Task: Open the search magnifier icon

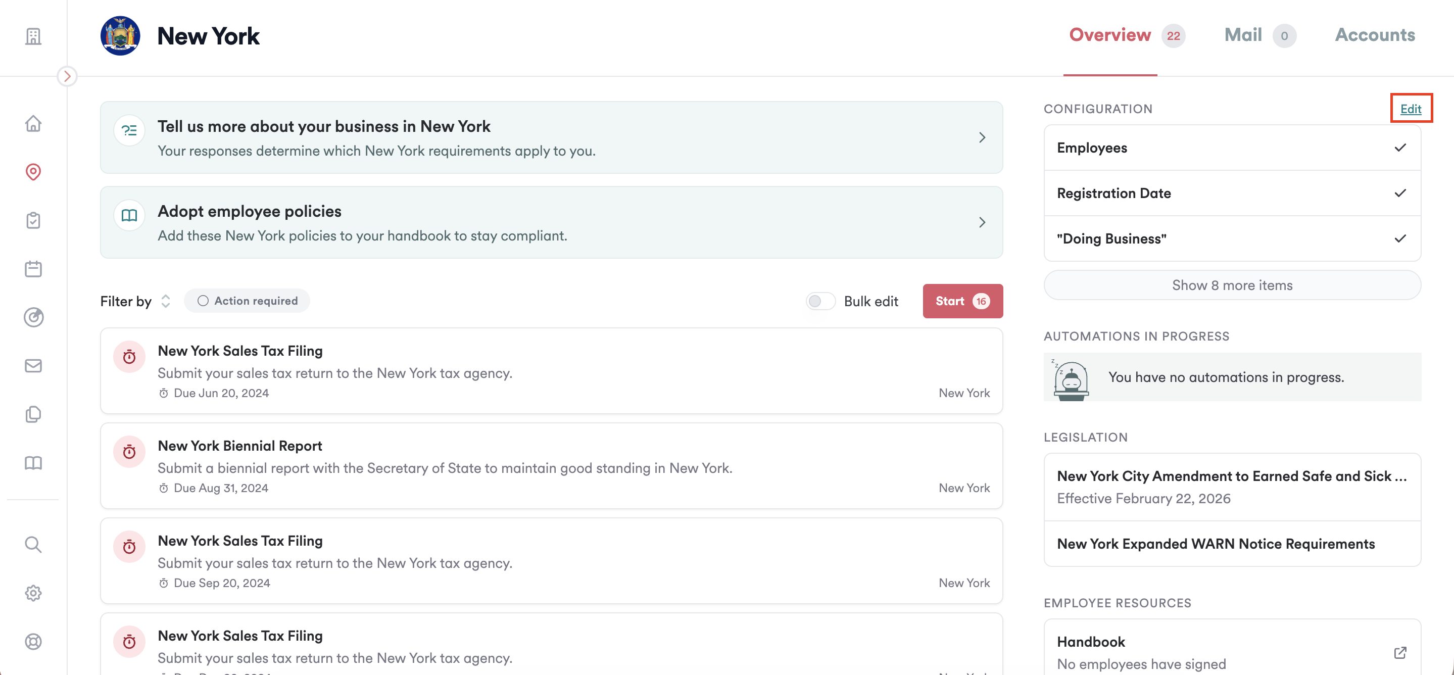Action: [33, 545]
